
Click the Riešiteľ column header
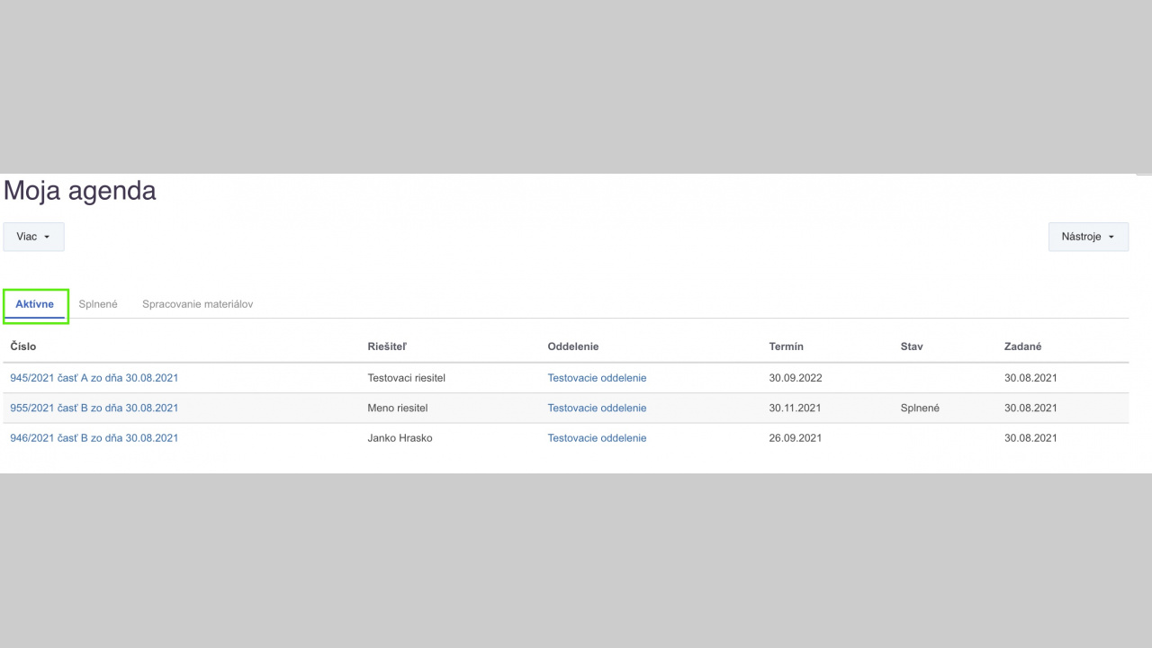point(387,346)
